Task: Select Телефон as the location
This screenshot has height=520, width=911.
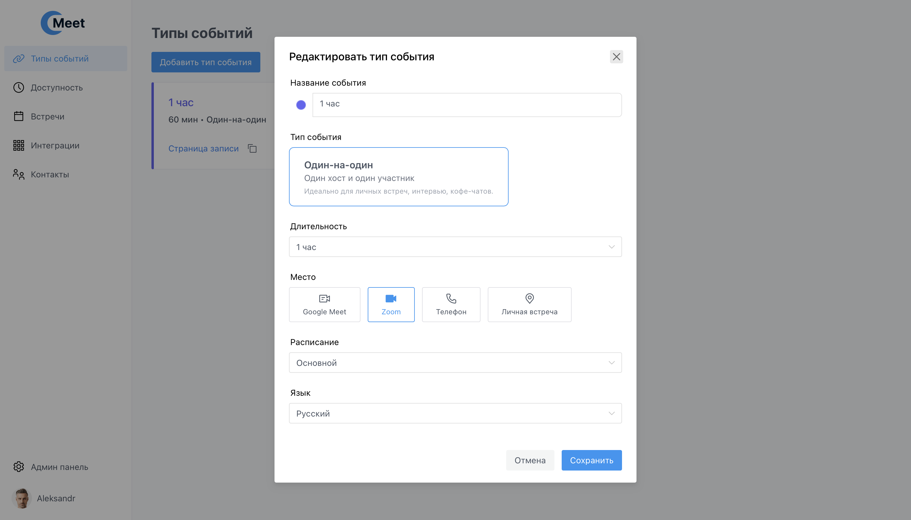Action: click(451, 305)
